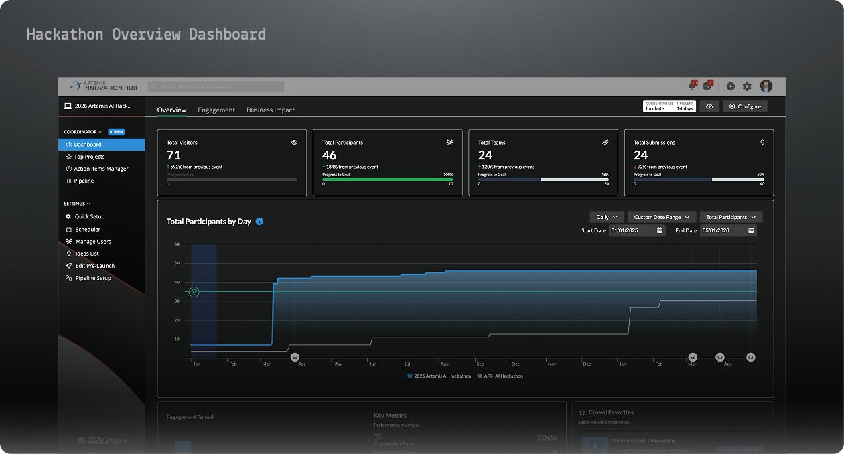
Task: Click the Configure button
Action: pos(745,106)
